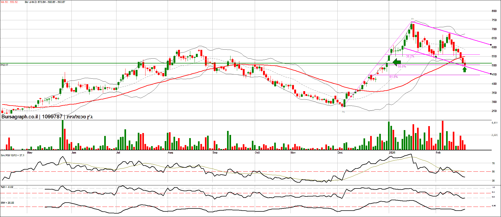The image size is (501, 217).
Task: Click the MA 50 indicator label
Action: click(x=9, y=2)
